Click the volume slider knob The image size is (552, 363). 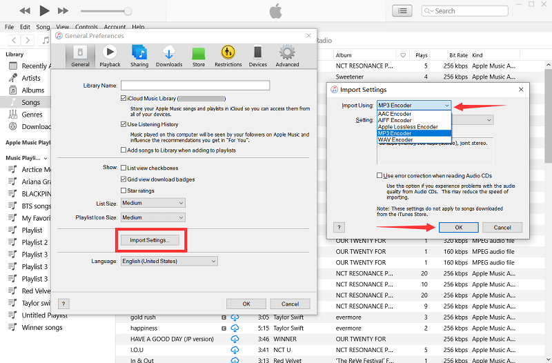pos(128,11)
